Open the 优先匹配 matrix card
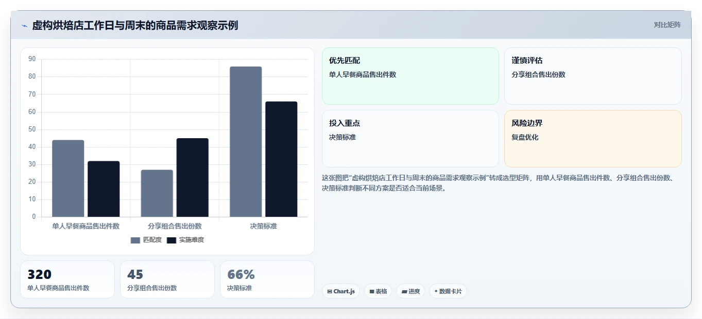The height and width of the screenshot is (319, 702). (410, 76)
